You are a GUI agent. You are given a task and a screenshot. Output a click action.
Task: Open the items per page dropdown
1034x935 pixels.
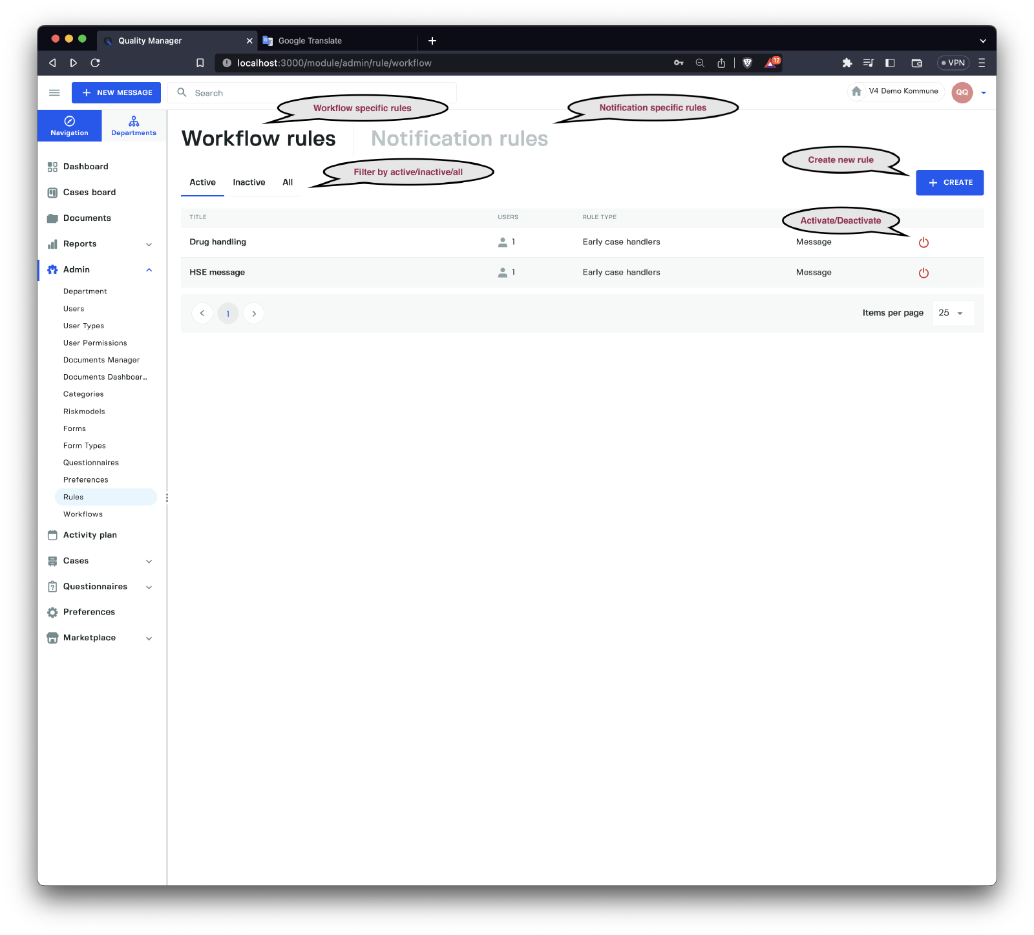pyautogui.click(x=953, y=313)
